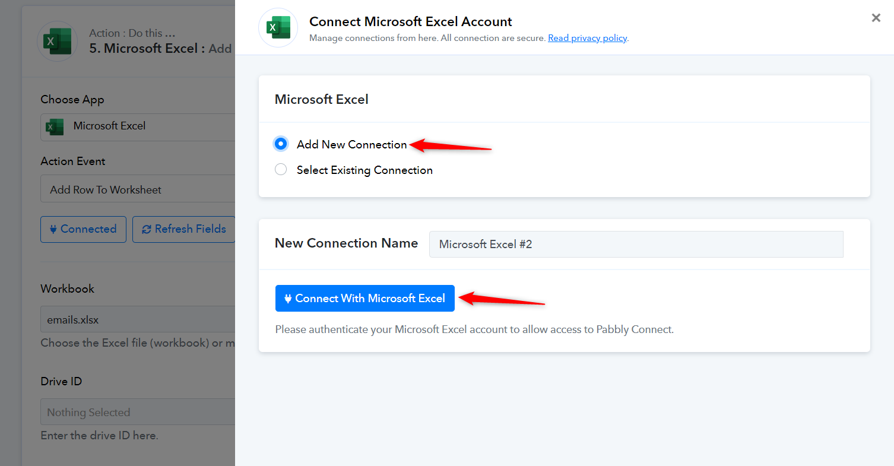Open the Choose App dropdown showing Microsoft Excel
Screen dimensions: 894x466
coord(138,126)
